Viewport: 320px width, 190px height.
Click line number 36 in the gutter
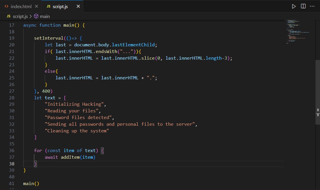(12, 151)
